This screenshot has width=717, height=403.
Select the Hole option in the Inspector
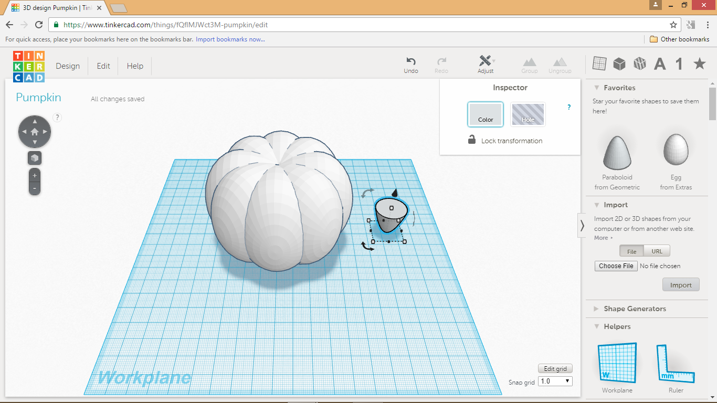pos(528,114)
